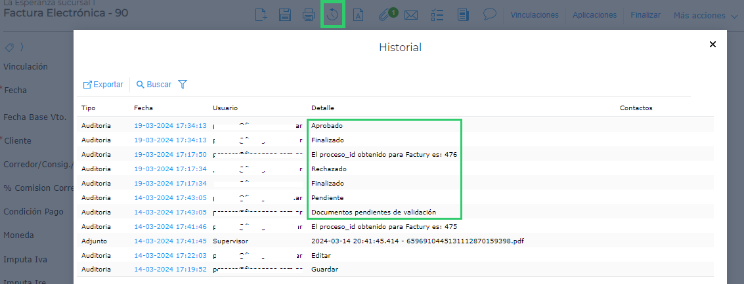Click the envelope email icon
Screen dimensions: 744x284
click(x=411, y=15)
